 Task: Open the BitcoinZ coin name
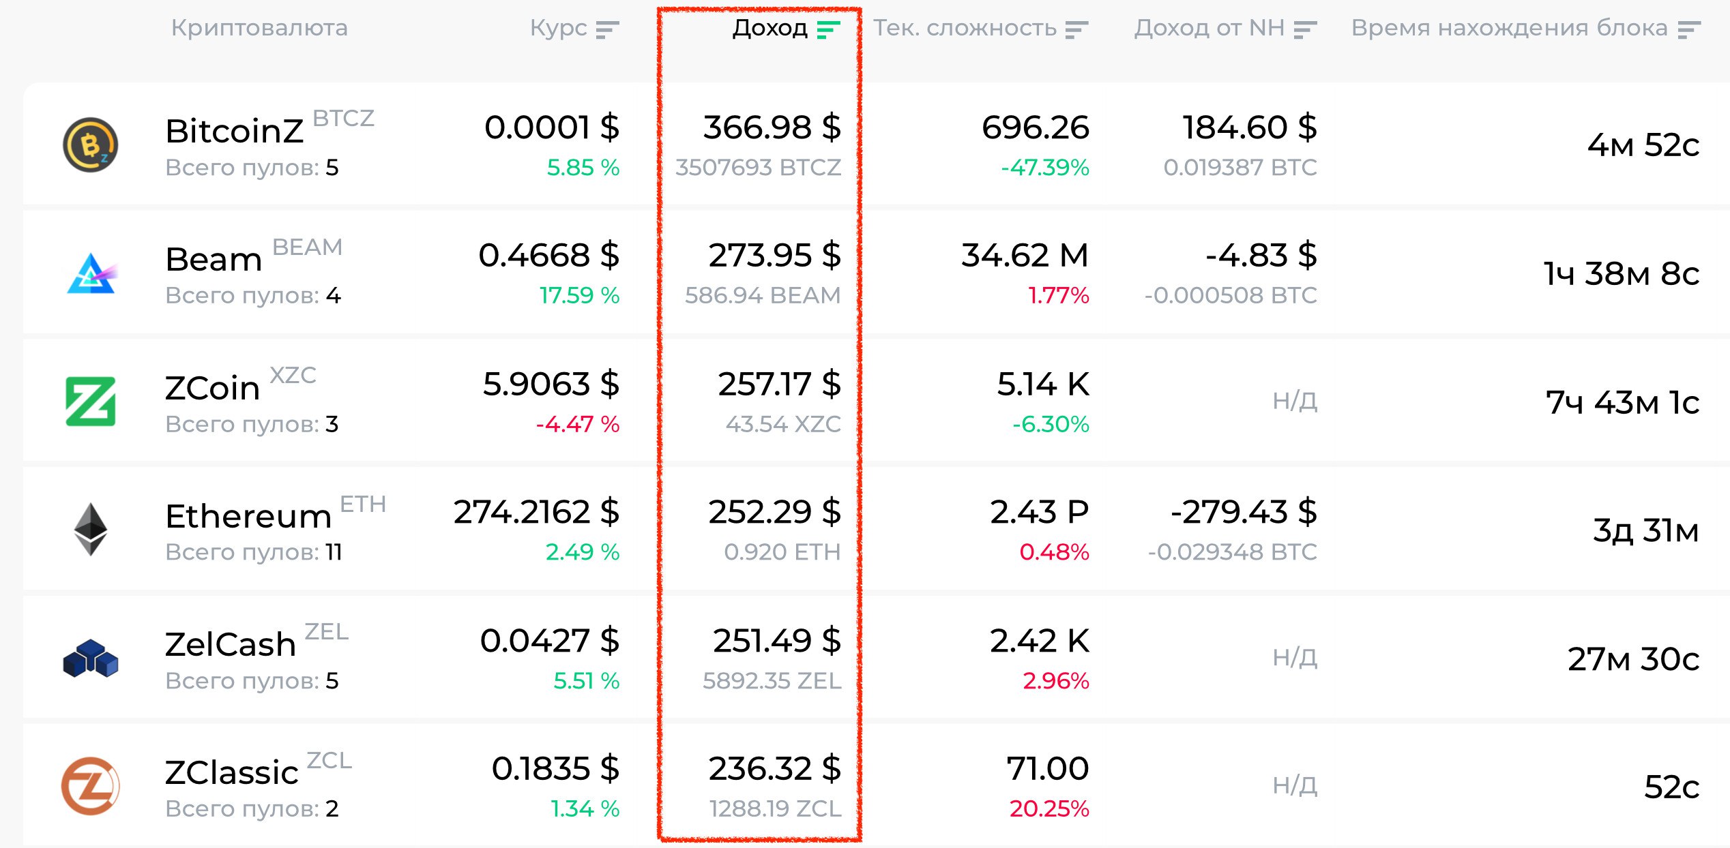(235, 131)
